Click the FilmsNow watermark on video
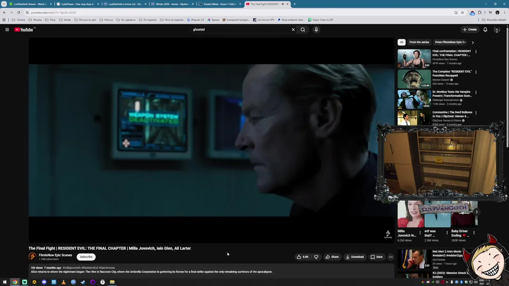The width and height of the screenshot is (509, 286). click(x=388, y=234)
